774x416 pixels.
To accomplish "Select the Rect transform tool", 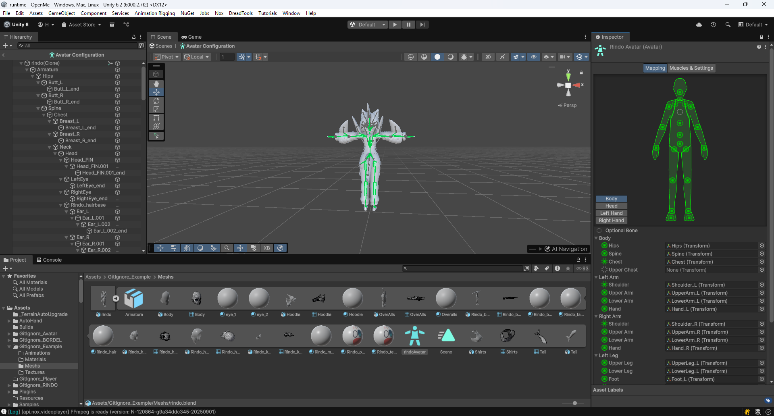I will click(156, 118).
